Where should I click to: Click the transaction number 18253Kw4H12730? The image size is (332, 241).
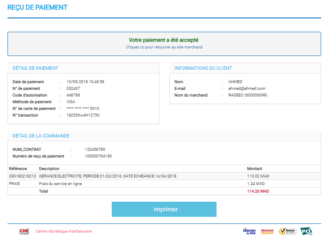pyautogui.click(x=83, y=115)
